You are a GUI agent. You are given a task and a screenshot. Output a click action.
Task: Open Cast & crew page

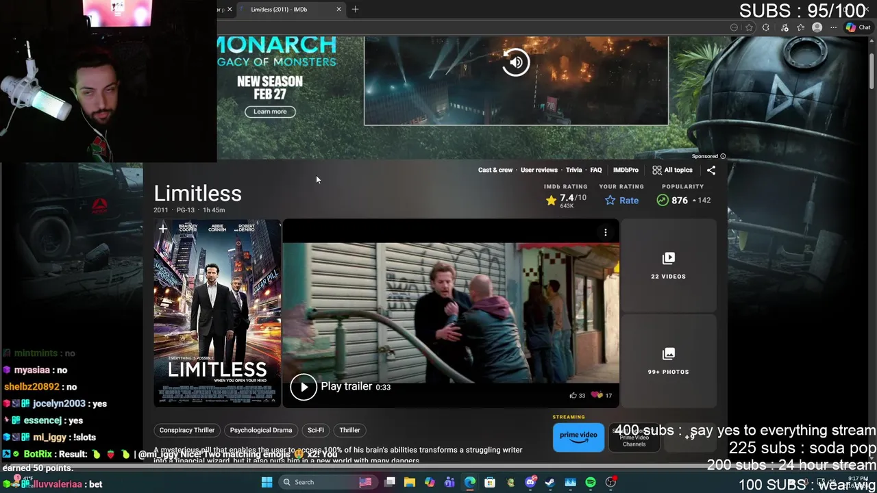click(495, 170)
